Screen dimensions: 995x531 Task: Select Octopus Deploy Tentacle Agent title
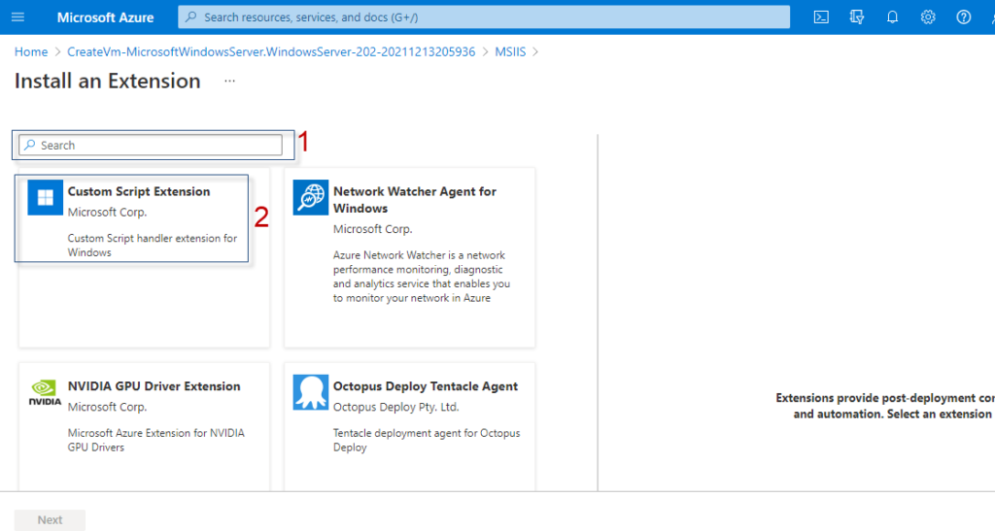tap(426, 386)
